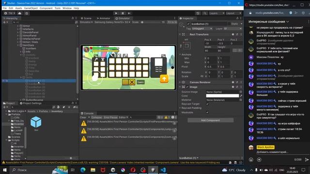Screen dimensions: 310x174
Task: Open the cloud services icon
Action: pyautogui.click(x=19, y=13)
